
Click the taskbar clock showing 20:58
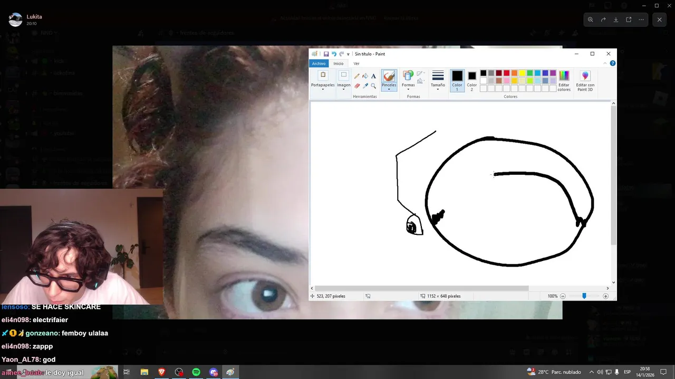pos(644,372)
